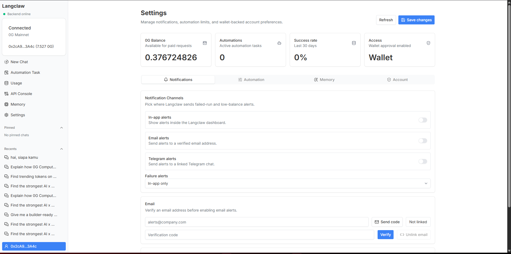Click the scrollbar up arrow
The image size is (511, 254).
click(509, 2)
